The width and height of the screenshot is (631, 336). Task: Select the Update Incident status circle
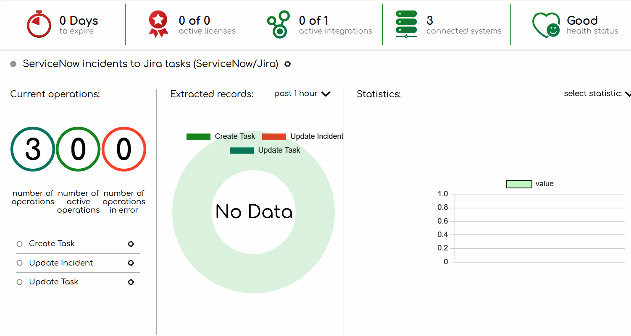(19, 263)
